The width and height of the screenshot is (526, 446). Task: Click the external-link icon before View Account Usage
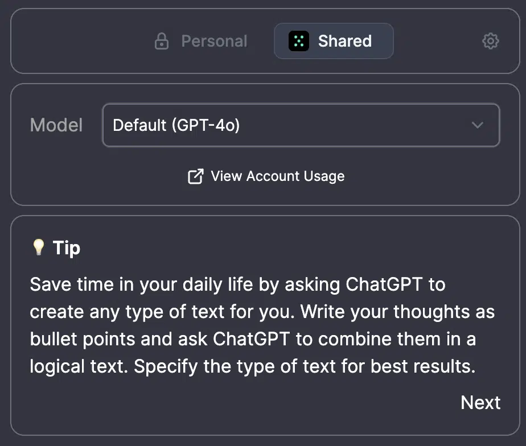pyautogui.click(x=196, y=176)
